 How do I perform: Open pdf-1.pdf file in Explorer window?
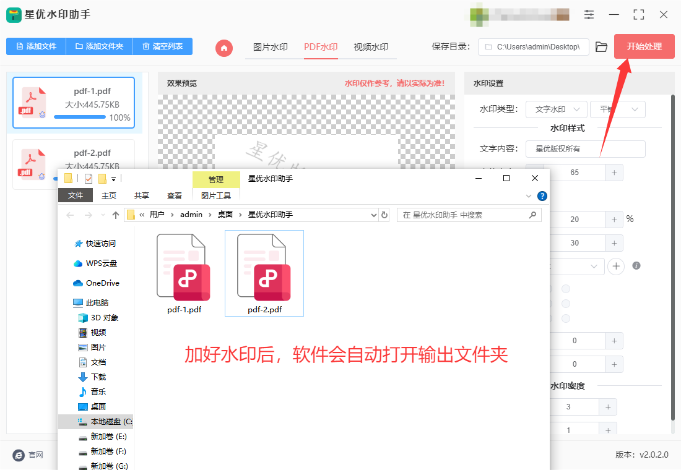pyautogui.click(x=184, y=273)
